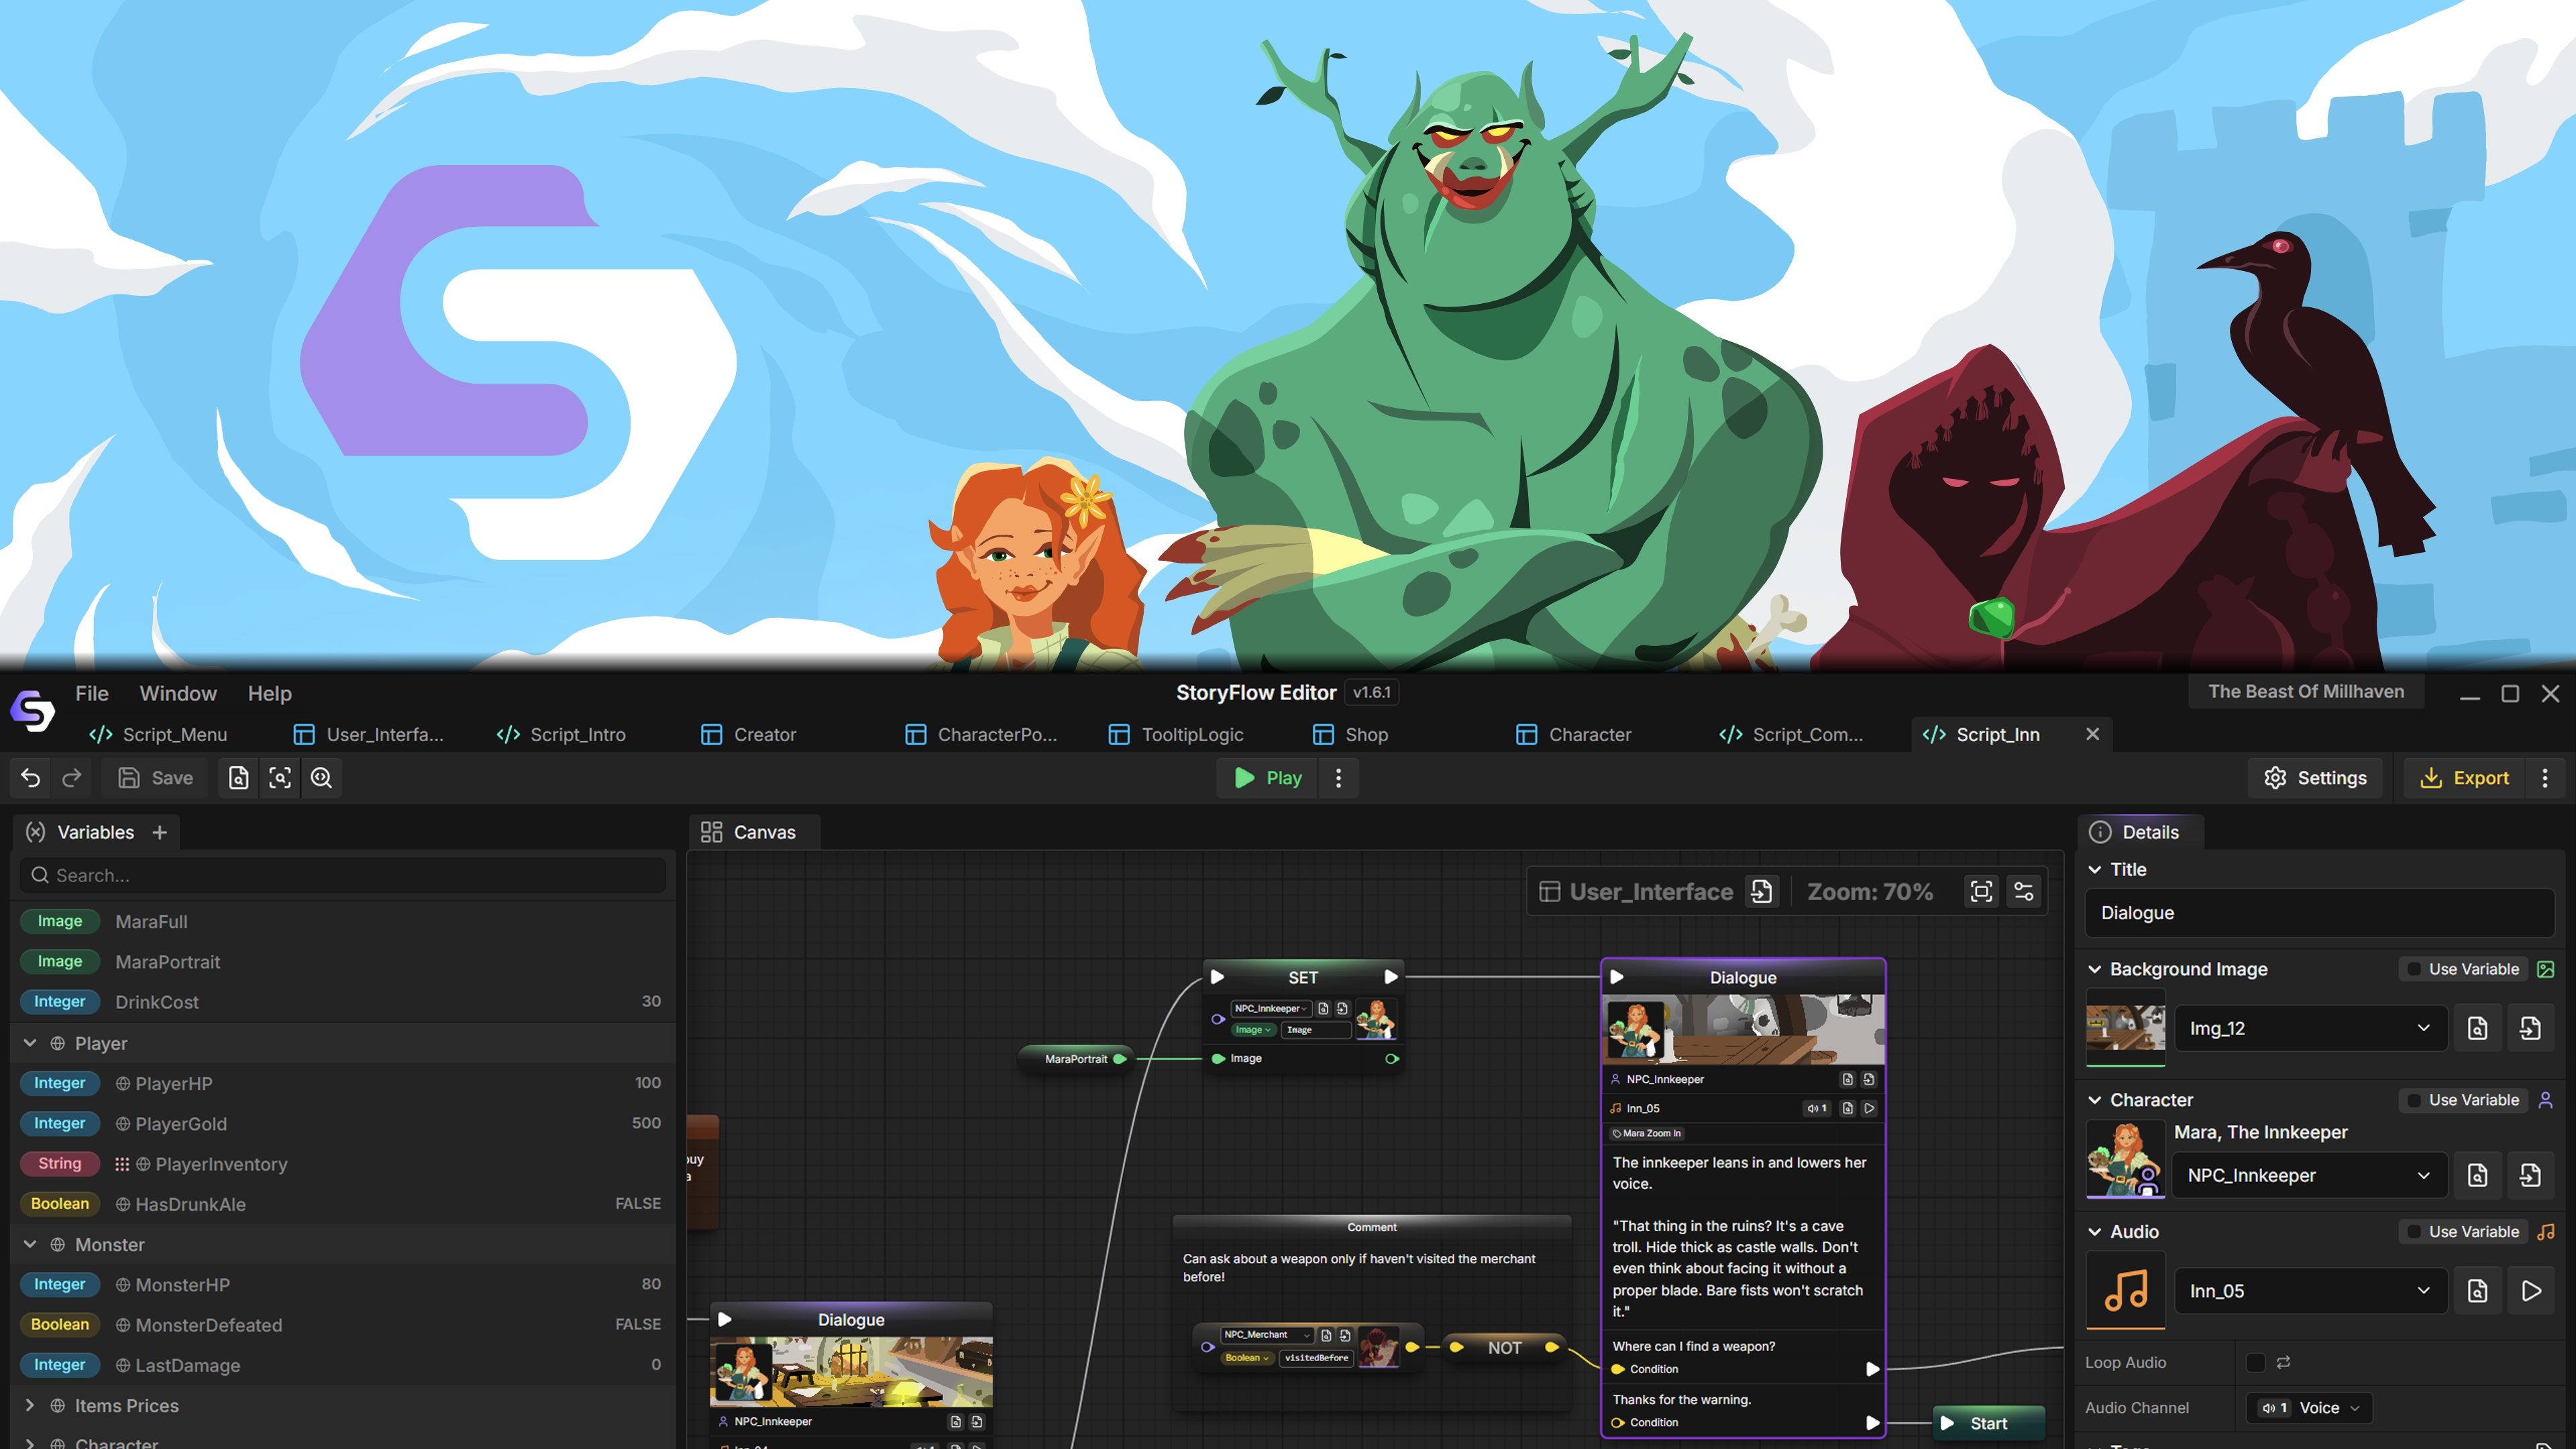Open the Window menu

[x=178, y=693]
